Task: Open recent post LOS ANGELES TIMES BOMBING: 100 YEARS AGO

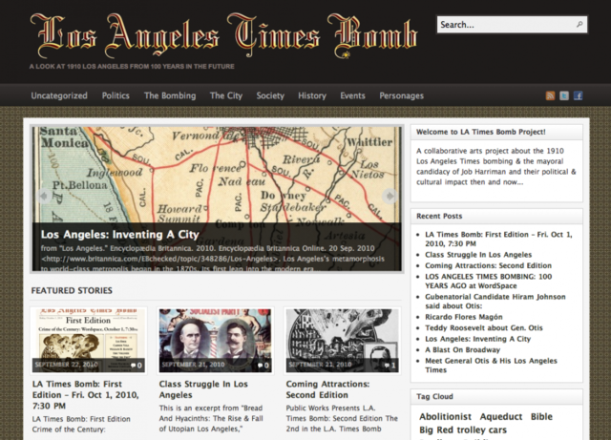Action: click(x=488, y=281)
